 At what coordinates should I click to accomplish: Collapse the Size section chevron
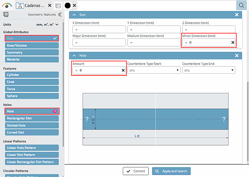pyautogui.click(x=74, y=15)
